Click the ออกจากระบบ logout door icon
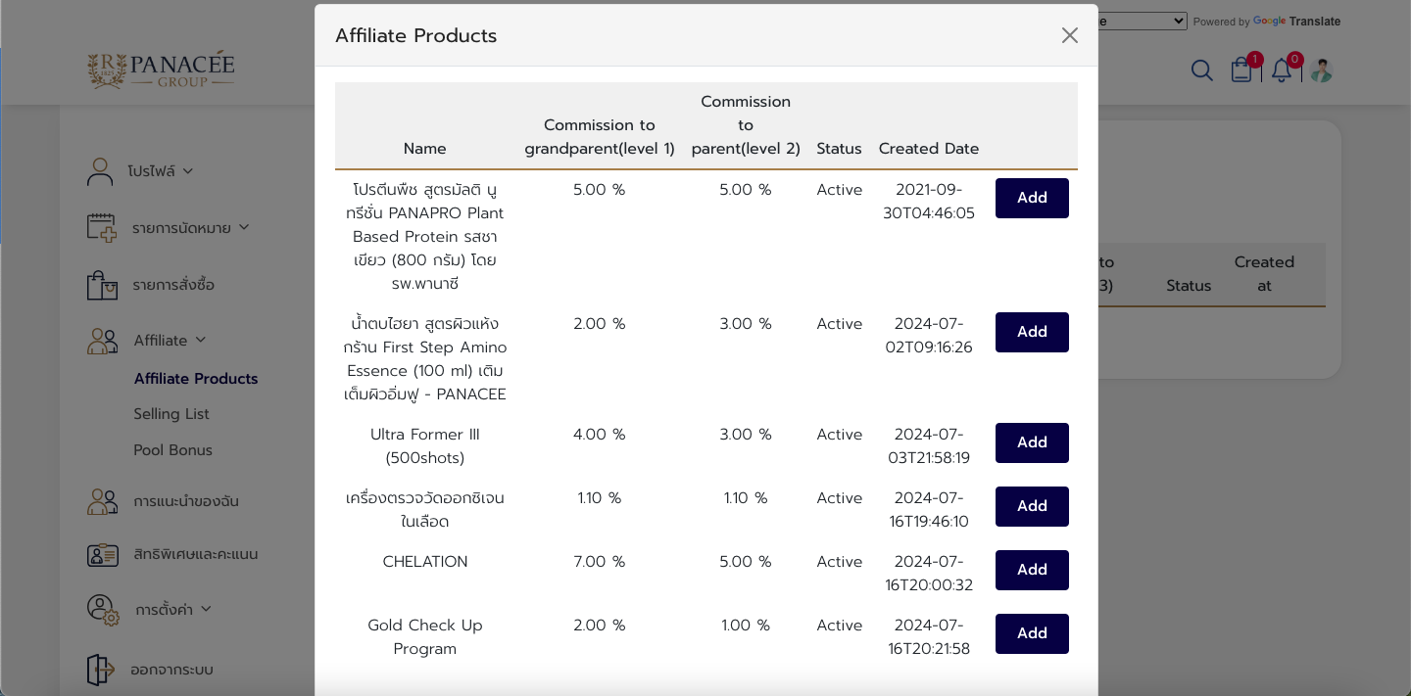 click(100, 670)
